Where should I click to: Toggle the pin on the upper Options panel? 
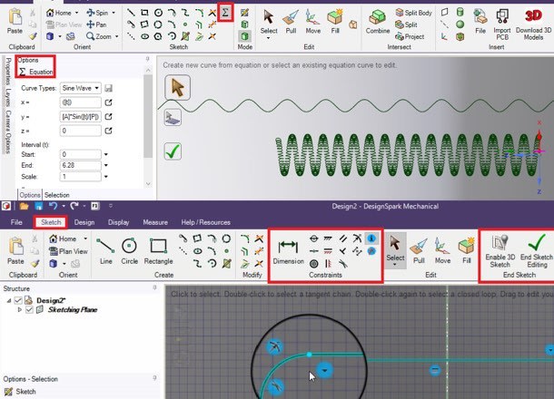[147, 59]
